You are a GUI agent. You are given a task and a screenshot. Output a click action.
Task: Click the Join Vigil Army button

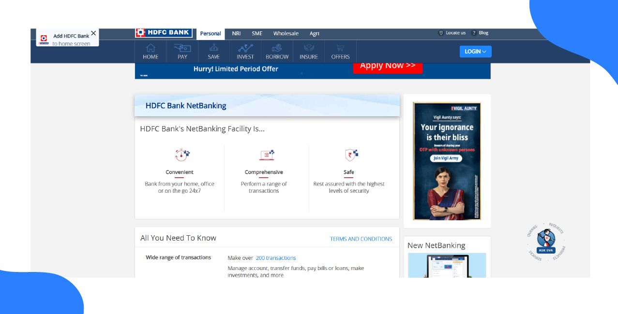click(x=447, y=158)
